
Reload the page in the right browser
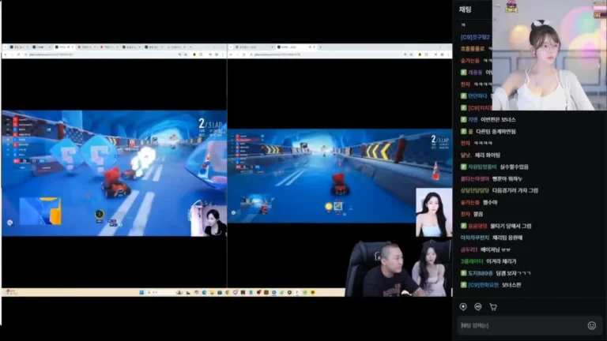point(244,54)
